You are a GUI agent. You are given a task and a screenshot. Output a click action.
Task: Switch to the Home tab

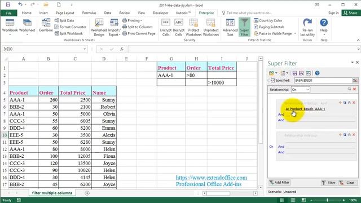click(27, 13)
